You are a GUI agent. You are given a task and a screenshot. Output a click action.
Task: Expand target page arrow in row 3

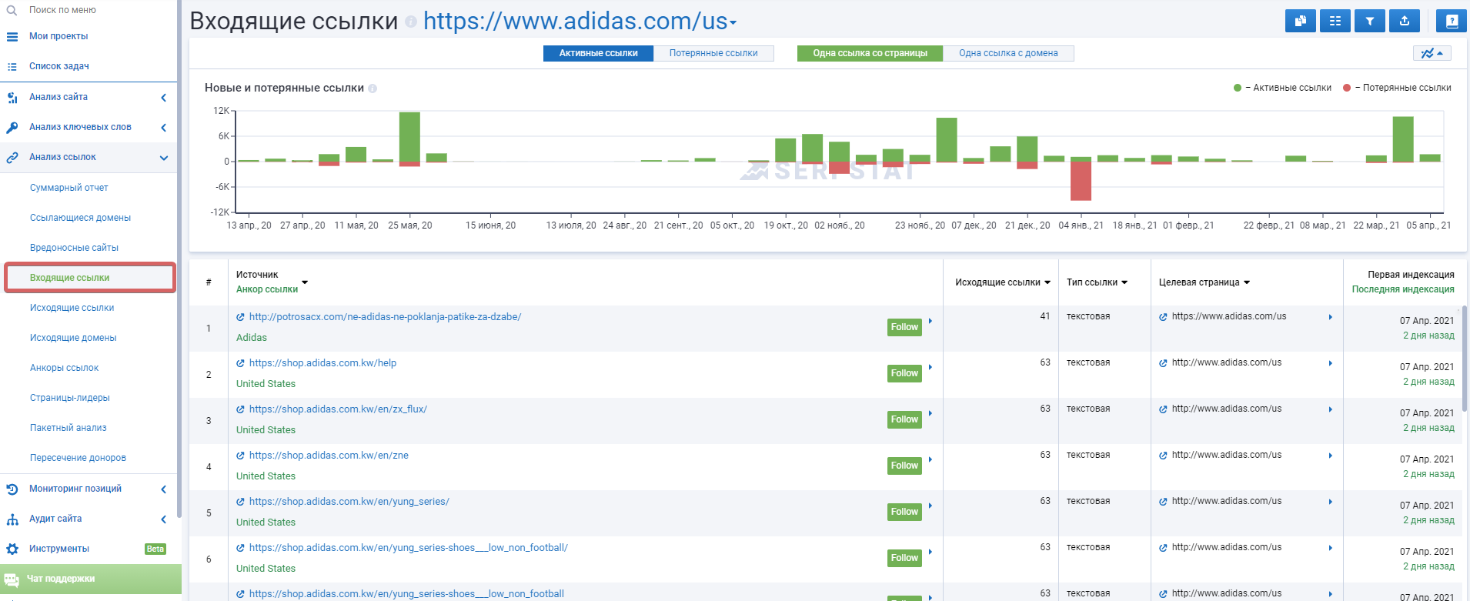click(x=1331, y=409)
